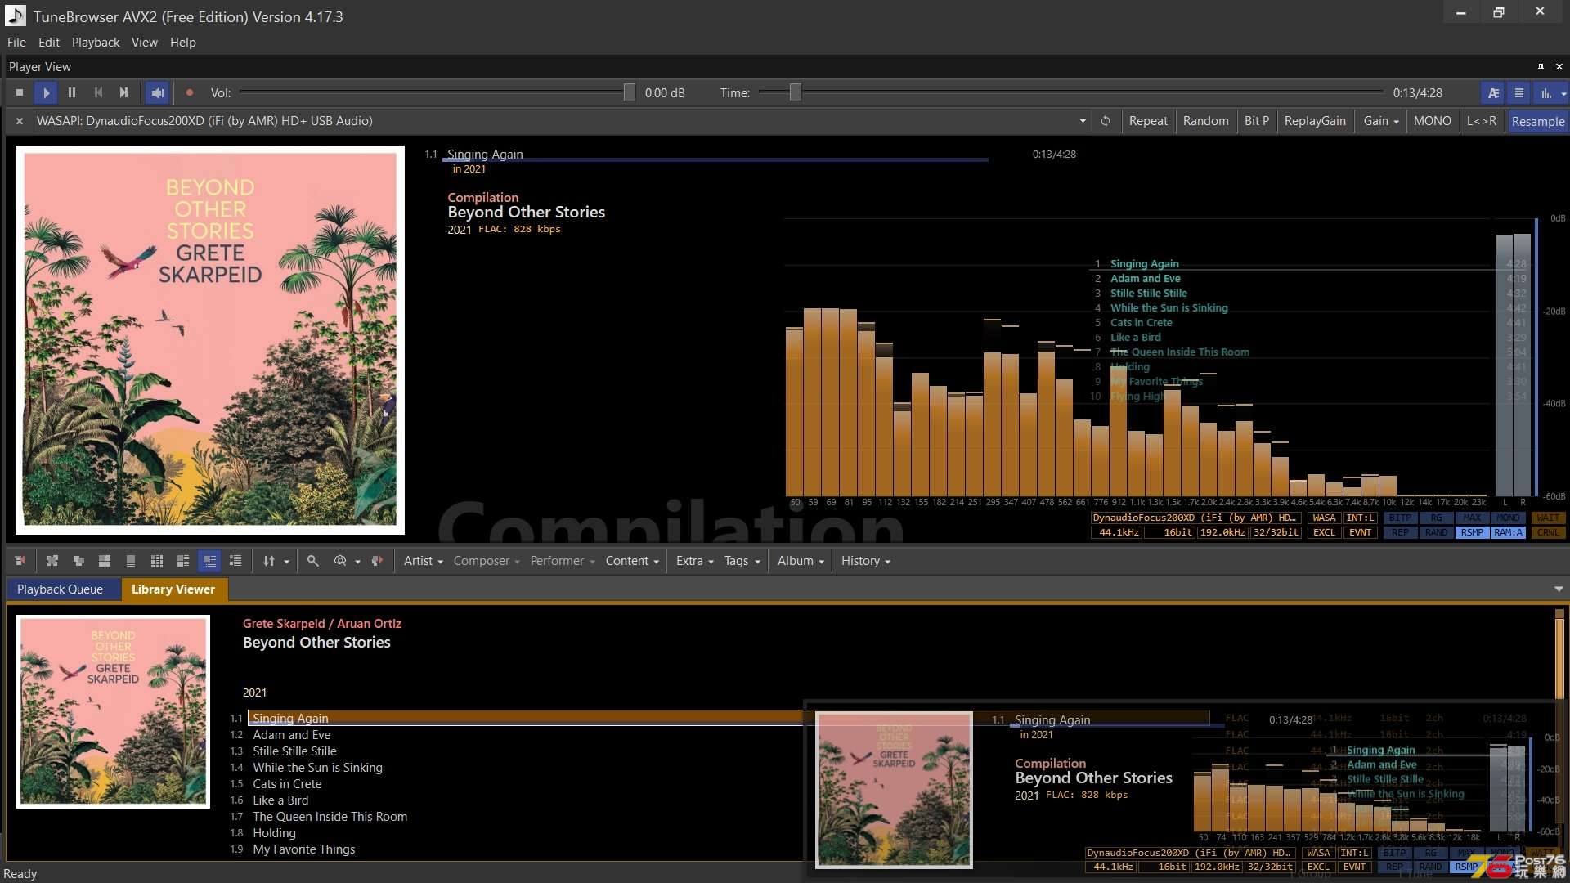Click the Play button in Player View
The width and height of the screenshot is (1570, 883).
point(46,93)
